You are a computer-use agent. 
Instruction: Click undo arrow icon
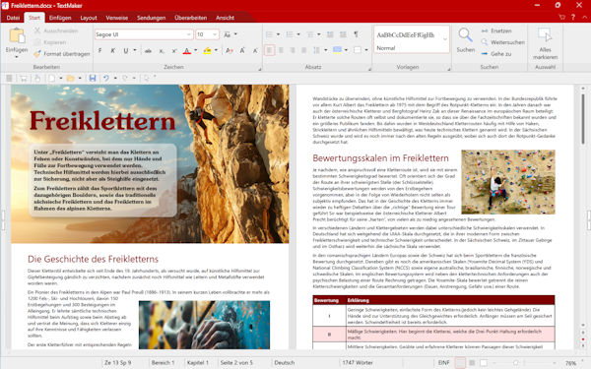(106, 78)
